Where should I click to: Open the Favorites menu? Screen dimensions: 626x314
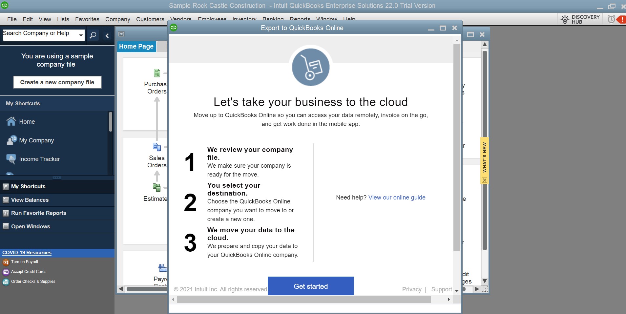[x=87, y=19]
